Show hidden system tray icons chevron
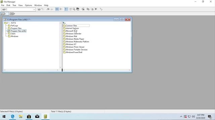The width and height of the screenshot is (215, 120). tap(181, 117)
